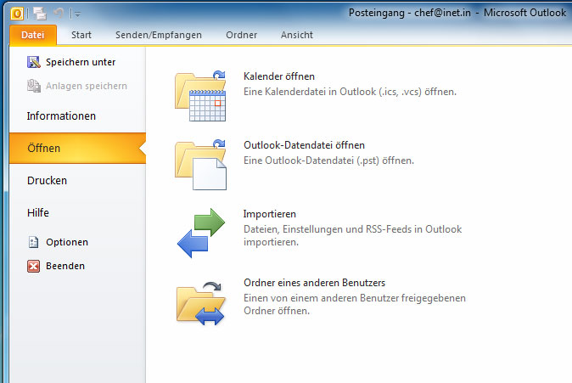Click the Outlook application icon in title bar

click(x=18, y=13)
